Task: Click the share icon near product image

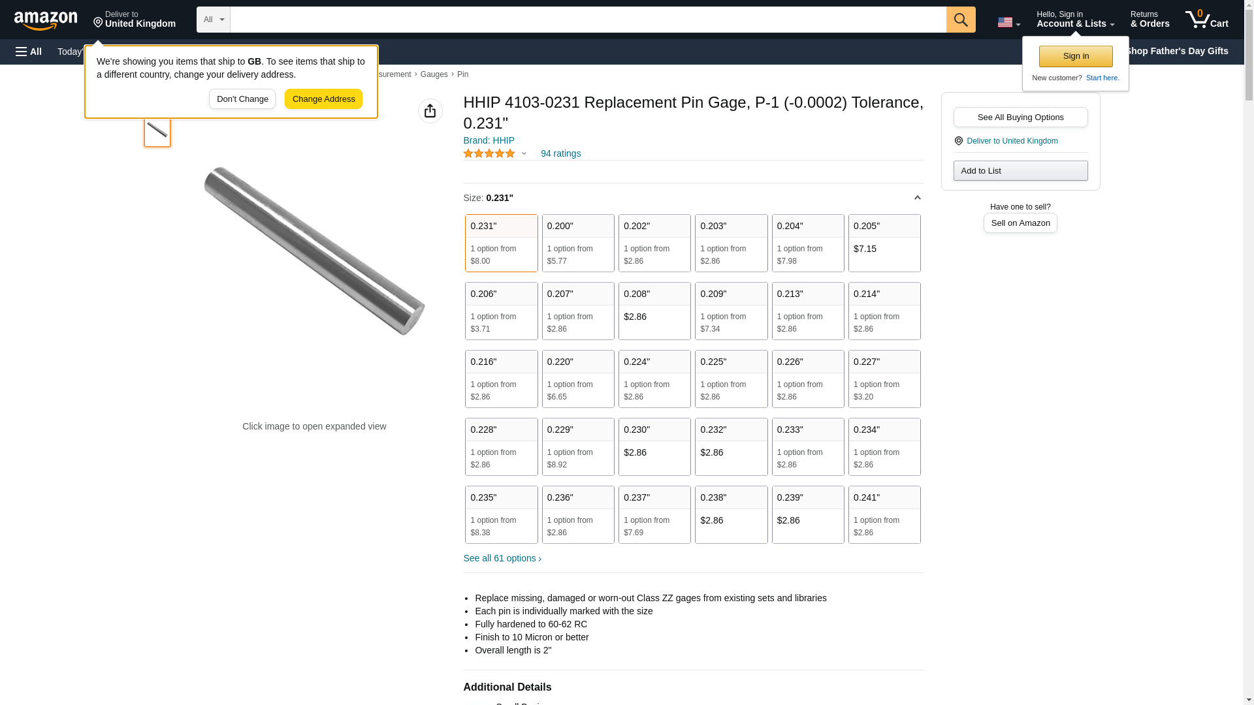Action: click(430, 111)
